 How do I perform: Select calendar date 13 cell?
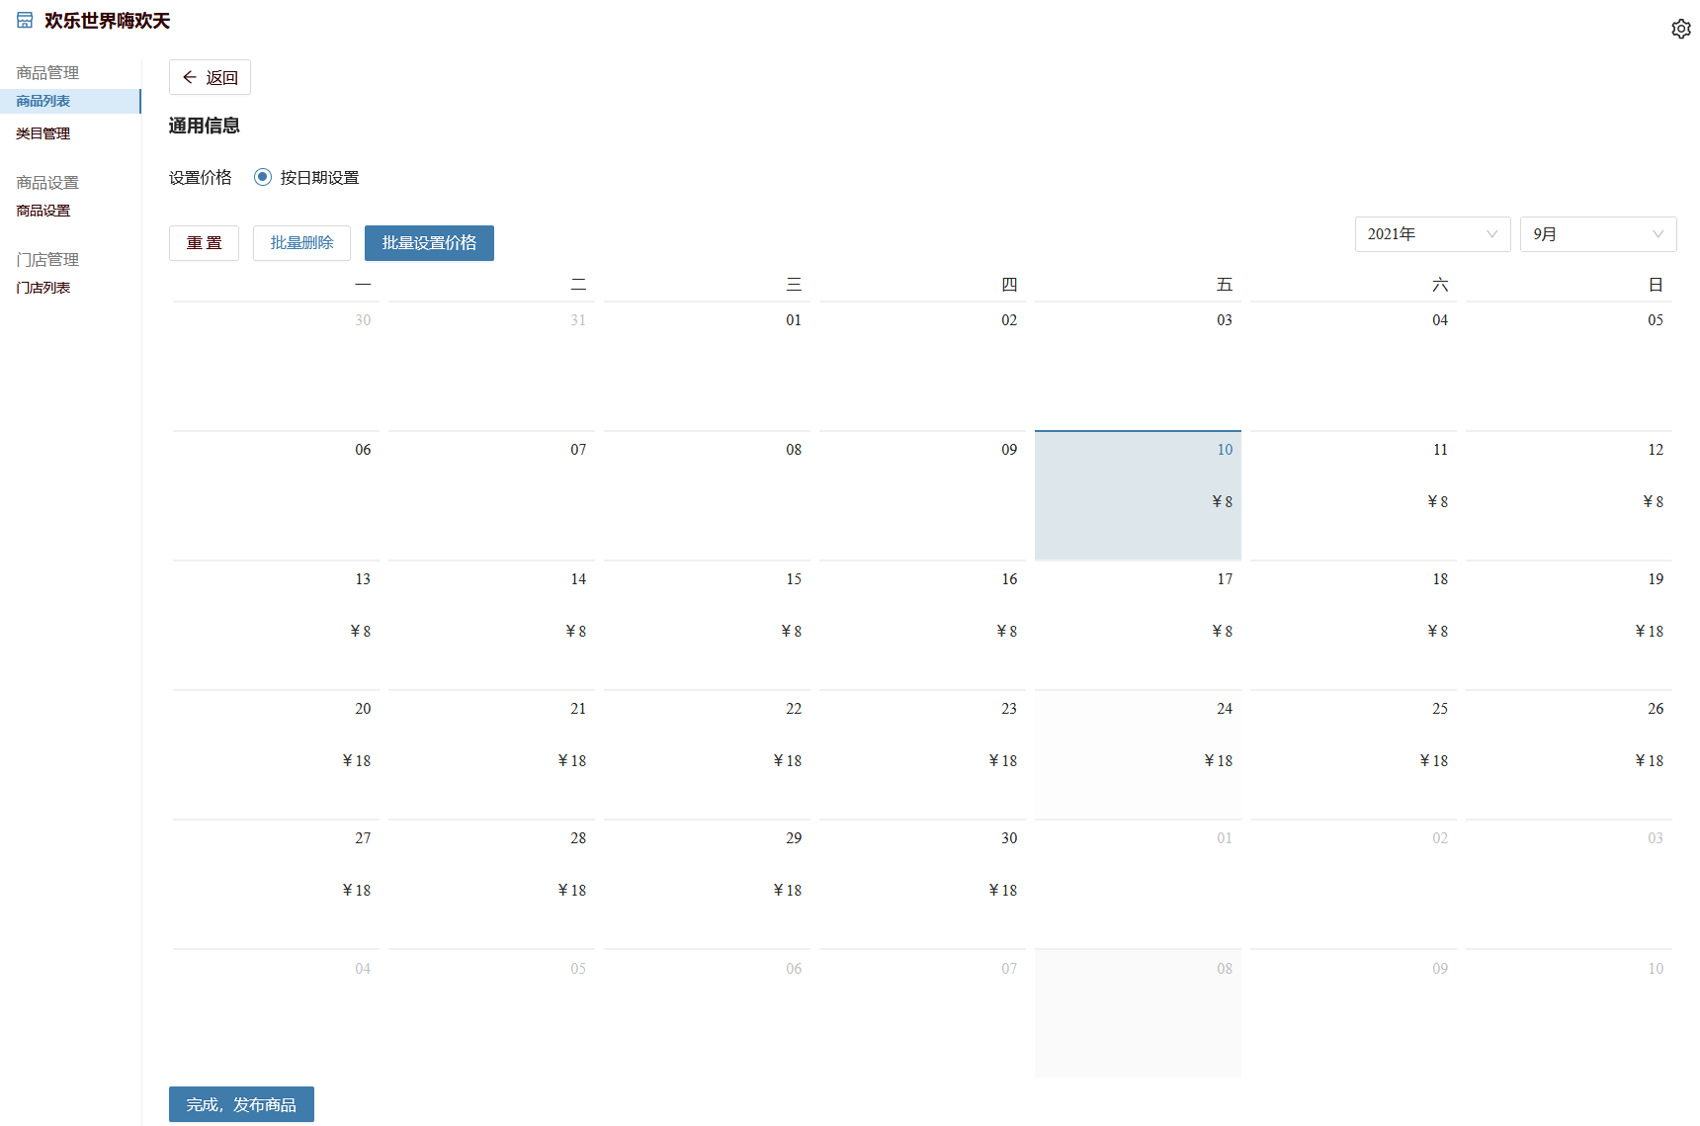(276, 625)
